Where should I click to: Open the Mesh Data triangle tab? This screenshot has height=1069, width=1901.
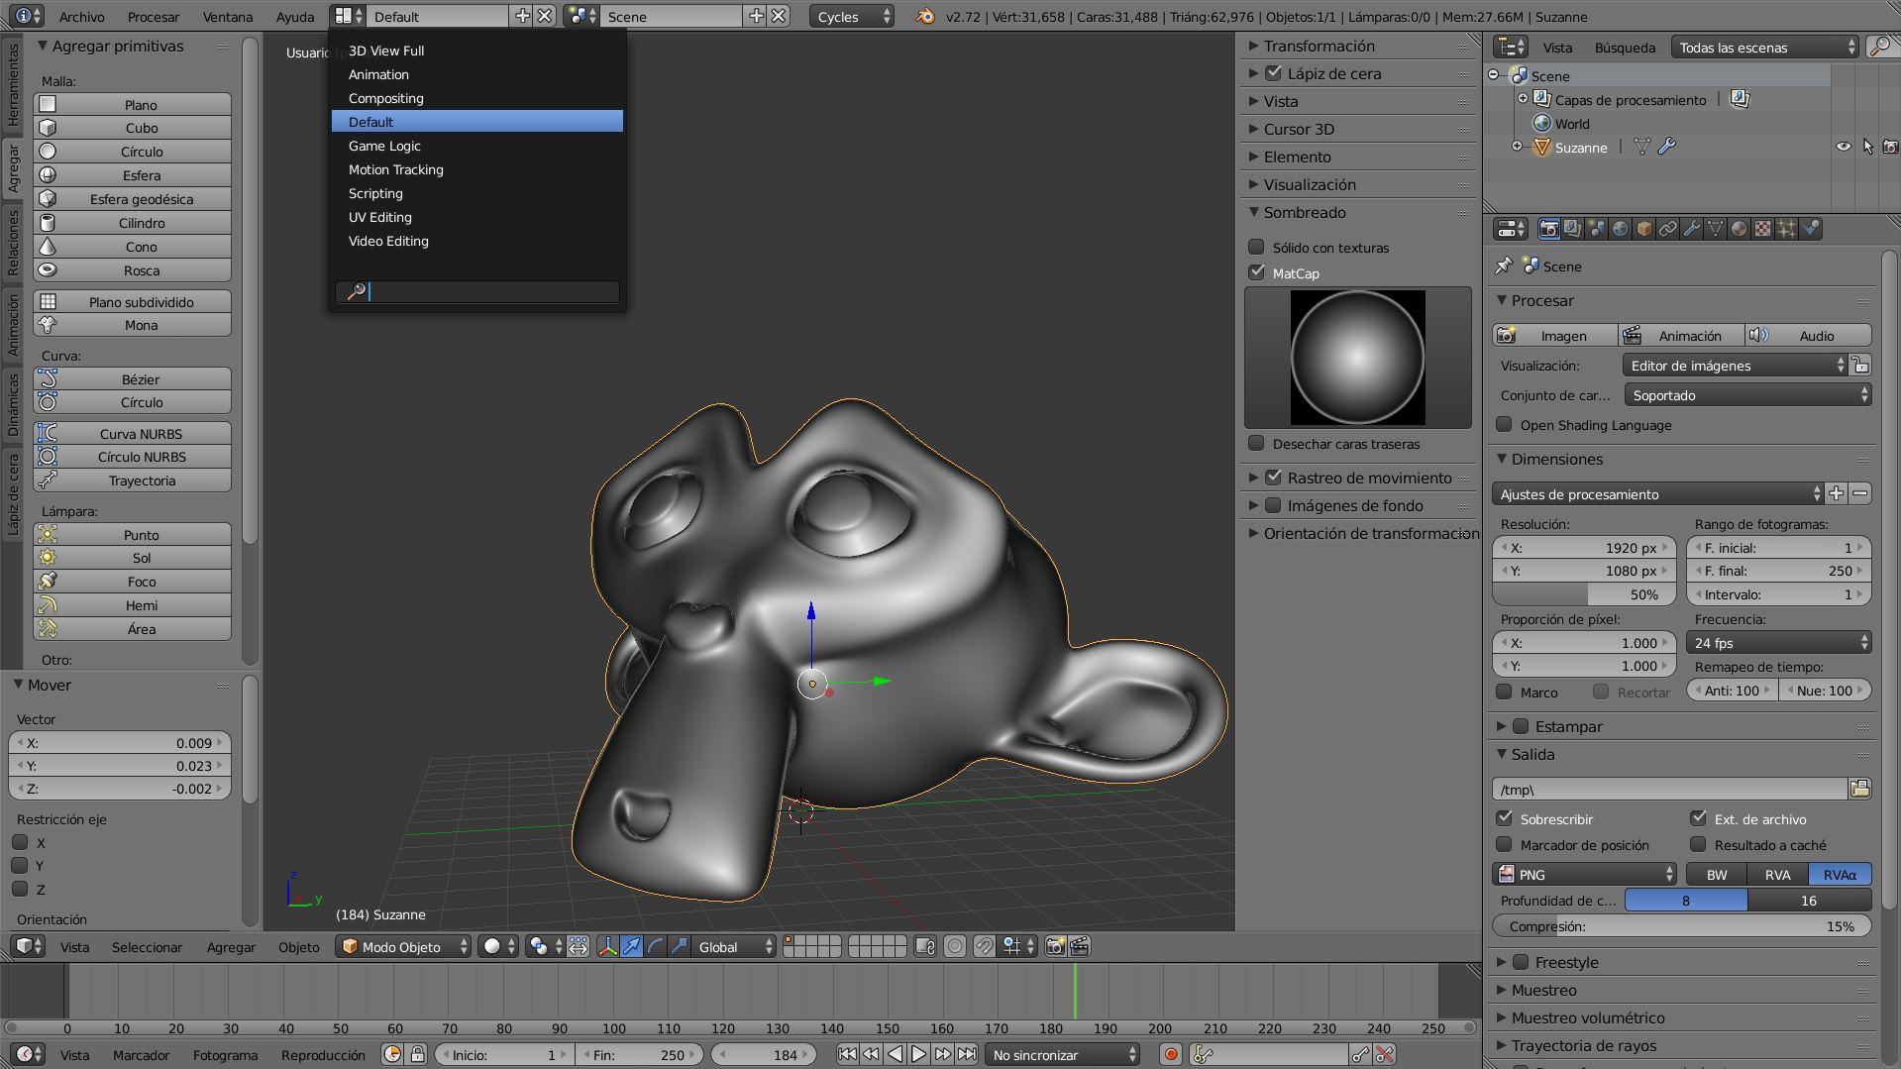(x=1715, y=229)
